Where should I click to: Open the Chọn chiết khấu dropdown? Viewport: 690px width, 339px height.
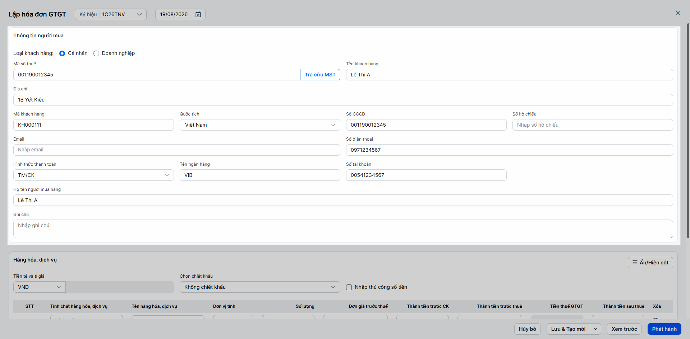pyautogui.click(x=260, y=287)
